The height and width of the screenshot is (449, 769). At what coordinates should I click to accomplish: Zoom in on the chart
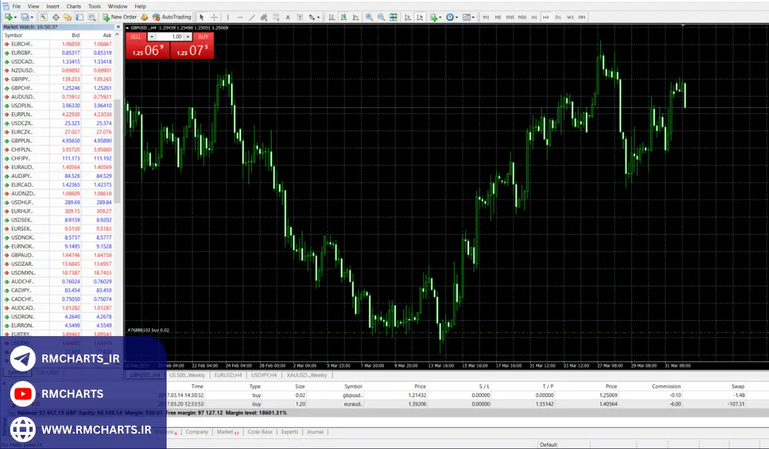click(370, 17)
